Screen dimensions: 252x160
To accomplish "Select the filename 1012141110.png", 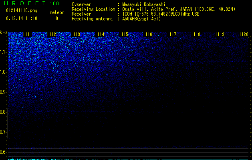I will click(20, 11).
